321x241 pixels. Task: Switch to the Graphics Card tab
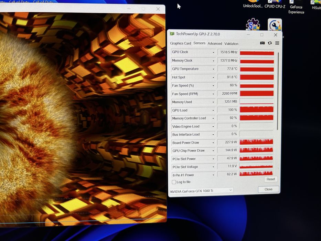pos(180,43)
